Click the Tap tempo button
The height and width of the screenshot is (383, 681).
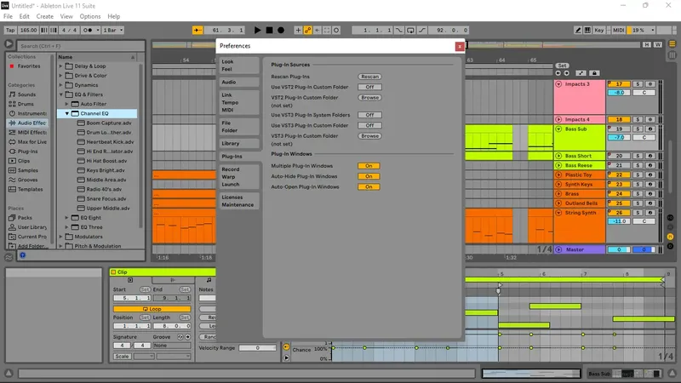tap(10, 30)
